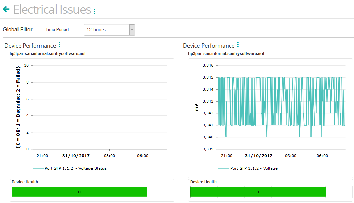354x203 pixels.
Task: Click the left green Device Health gauge
Action: [79, 192]
